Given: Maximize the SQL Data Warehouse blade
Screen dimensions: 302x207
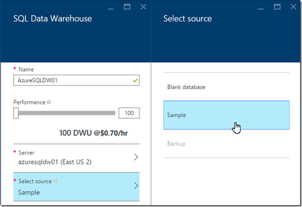Looking at the screenshot, I should coord(127,7).
